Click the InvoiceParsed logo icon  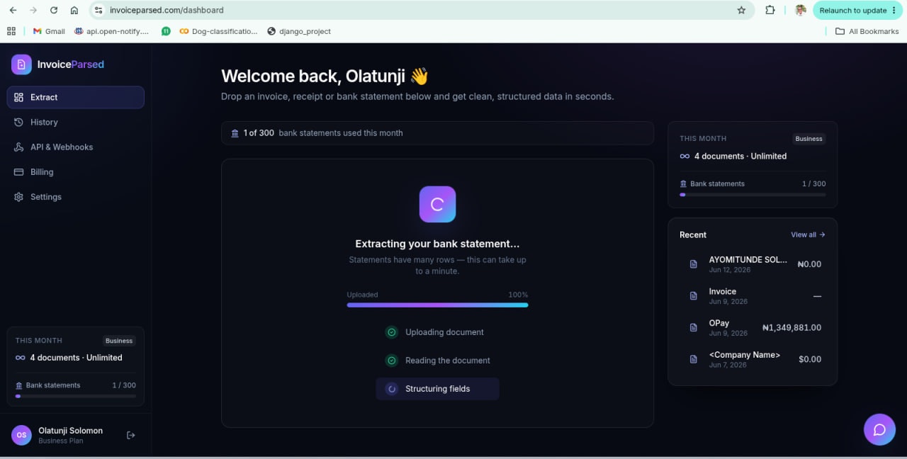[x=21, y=64]
